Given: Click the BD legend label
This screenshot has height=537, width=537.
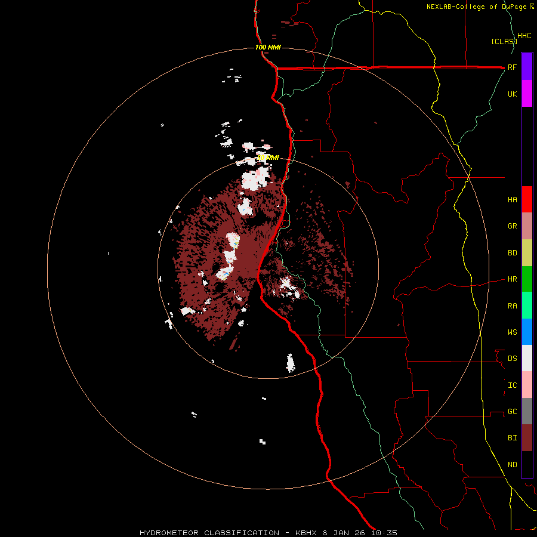Looking at the screenshot, I should pos(512,253).
